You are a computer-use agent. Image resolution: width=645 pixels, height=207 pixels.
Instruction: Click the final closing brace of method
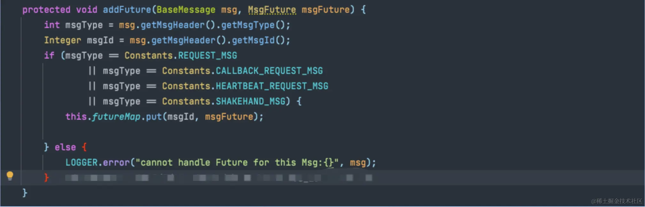coord(25,193)
